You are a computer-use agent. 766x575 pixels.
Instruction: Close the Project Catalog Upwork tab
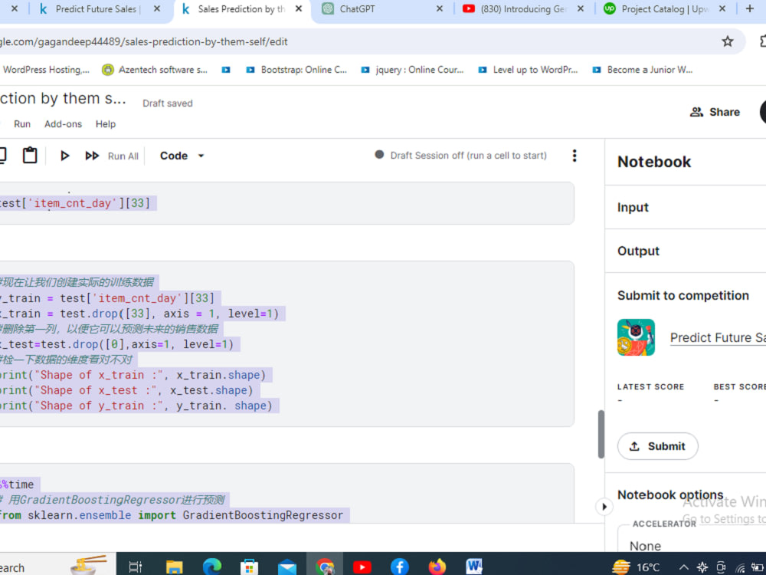pos(722,8)
